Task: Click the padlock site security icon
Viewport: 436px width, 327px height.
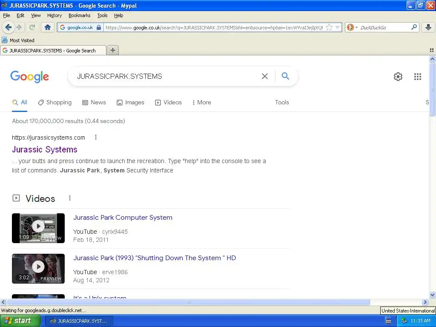Action: [x=99, y=27]
